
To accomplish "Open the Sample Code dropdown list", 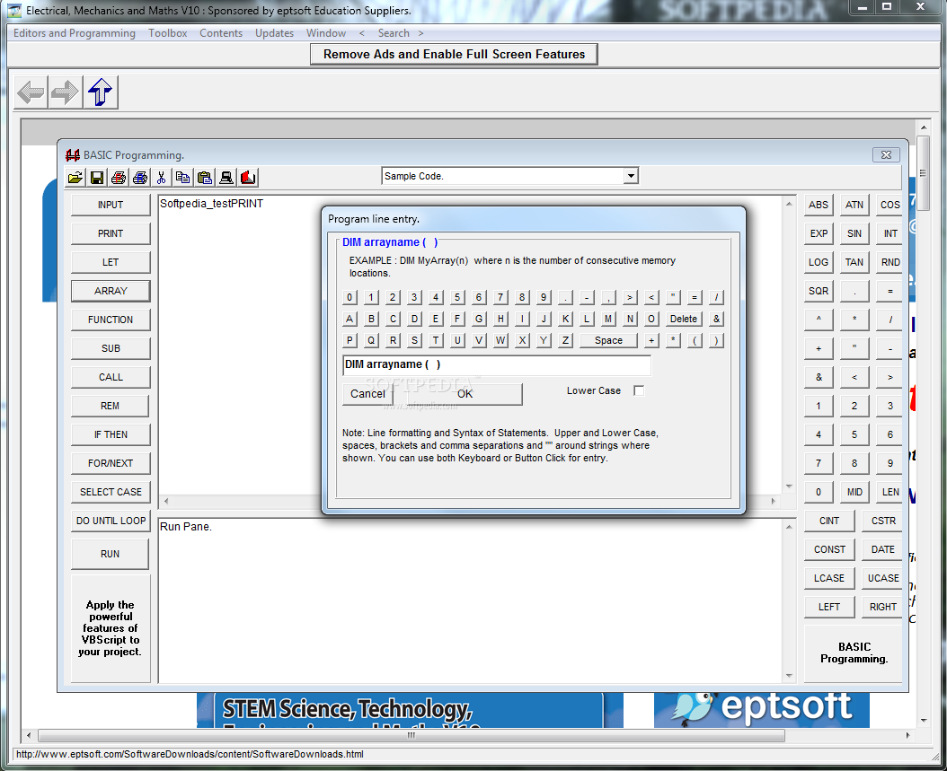I will [x=631, y=176].
